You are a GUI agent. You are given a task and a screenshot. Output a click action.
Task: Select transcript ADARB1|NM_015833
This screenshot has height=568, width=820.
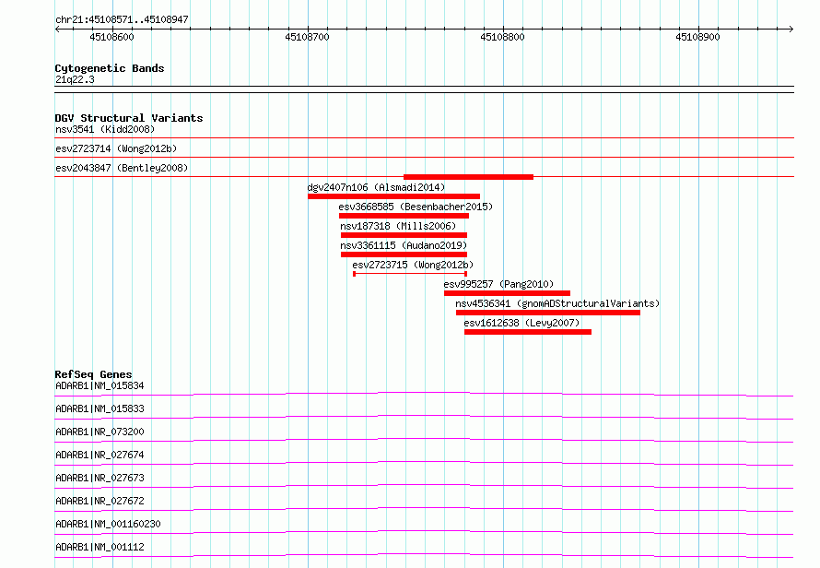tap(100, 408)
